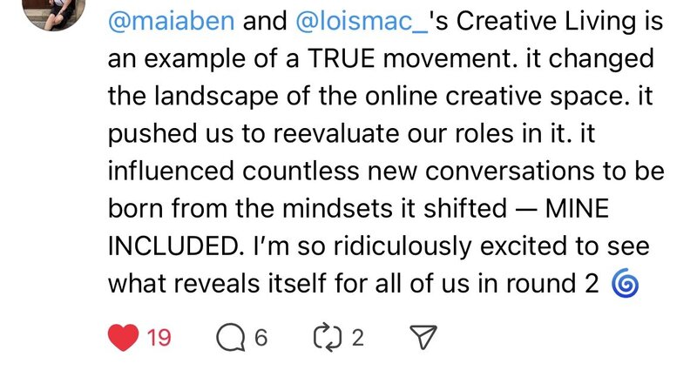Open the replies count showing 6
Image resolution: width=697 pixels, height=377 pixels.
coord(260,338)
